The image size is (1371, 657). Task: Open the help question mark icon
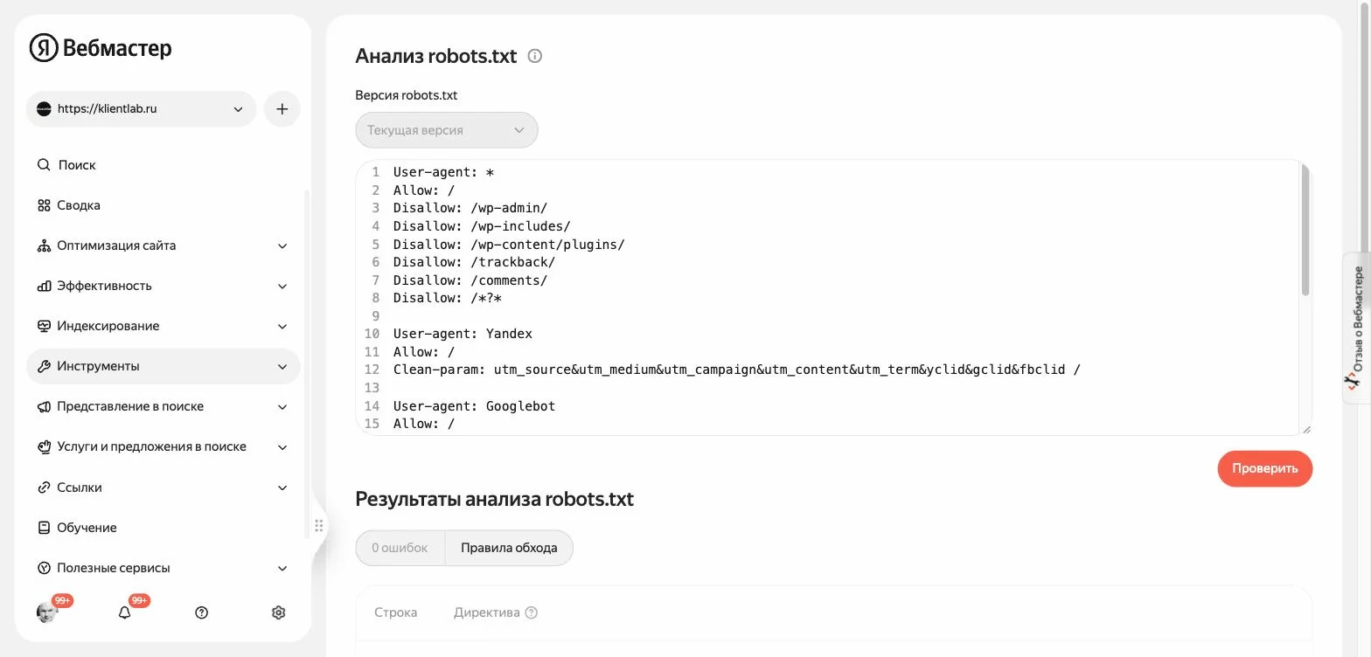[201, 612]
